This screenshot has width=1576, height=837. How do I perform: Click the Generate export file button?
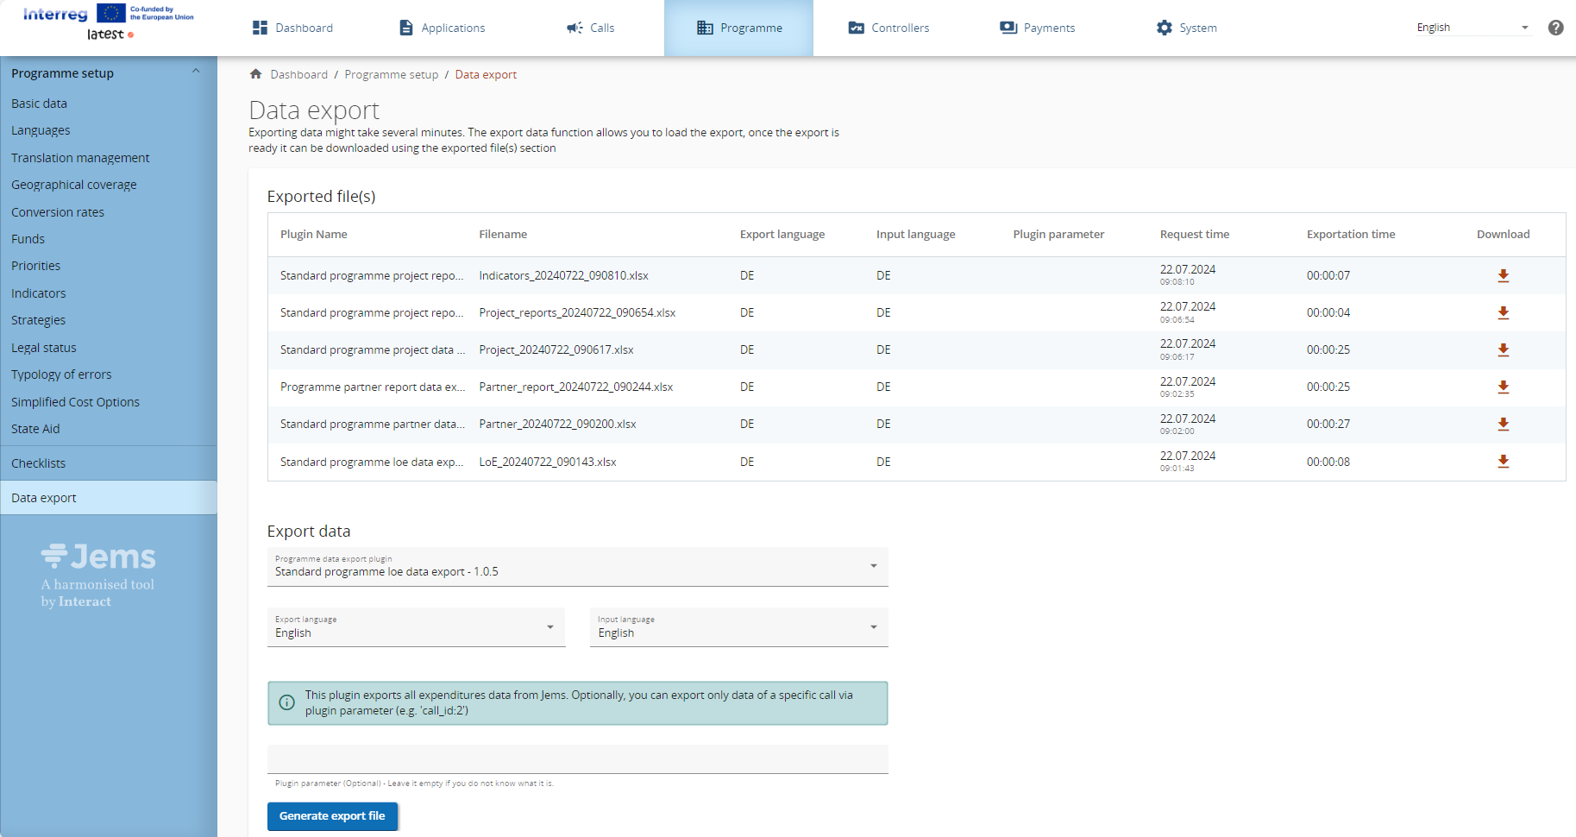(332, 816)
